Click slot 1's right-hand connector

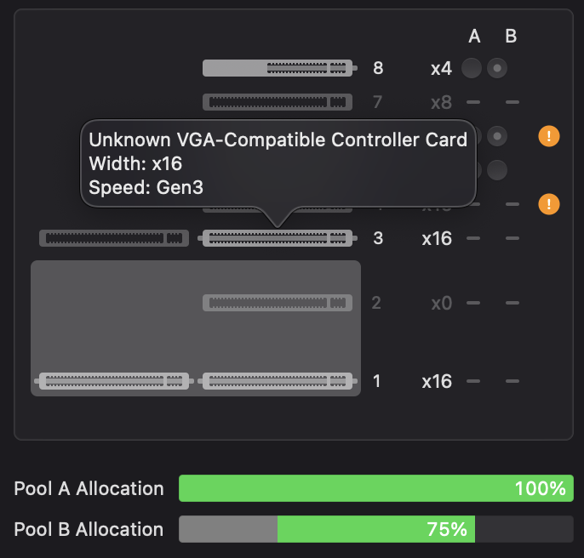[278, 381]
